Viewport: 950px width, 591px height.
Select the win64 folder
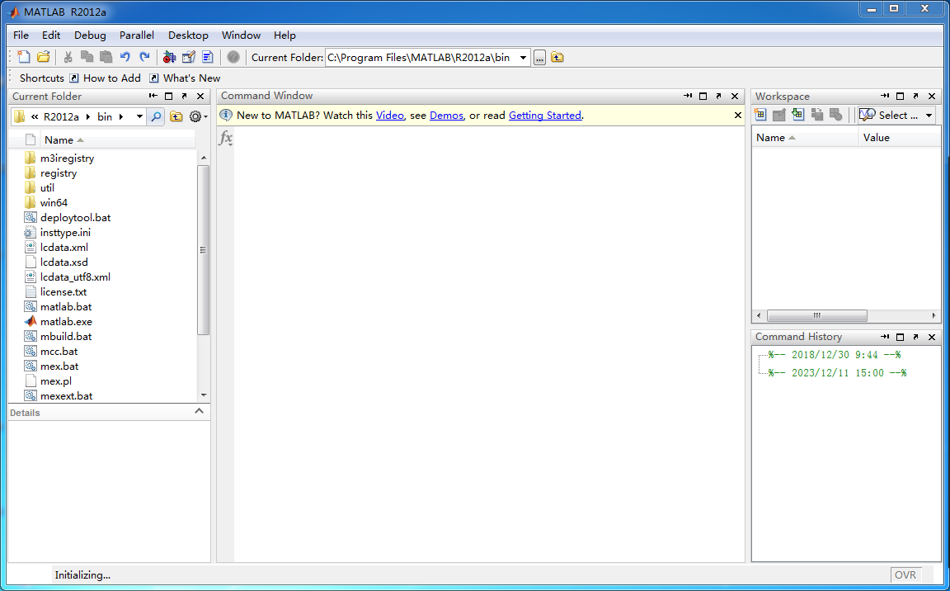[x=54, y=203]
